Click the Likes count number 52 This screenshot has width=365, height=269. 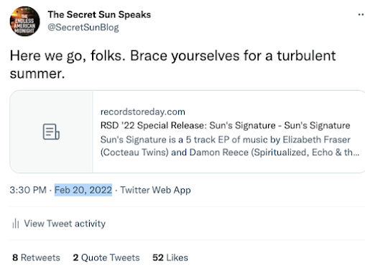[x=158, y=257]
